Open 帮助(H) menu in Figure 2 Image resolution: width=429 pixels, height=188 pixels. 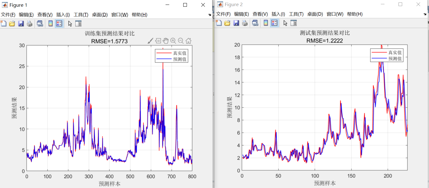tap(355, 14)
